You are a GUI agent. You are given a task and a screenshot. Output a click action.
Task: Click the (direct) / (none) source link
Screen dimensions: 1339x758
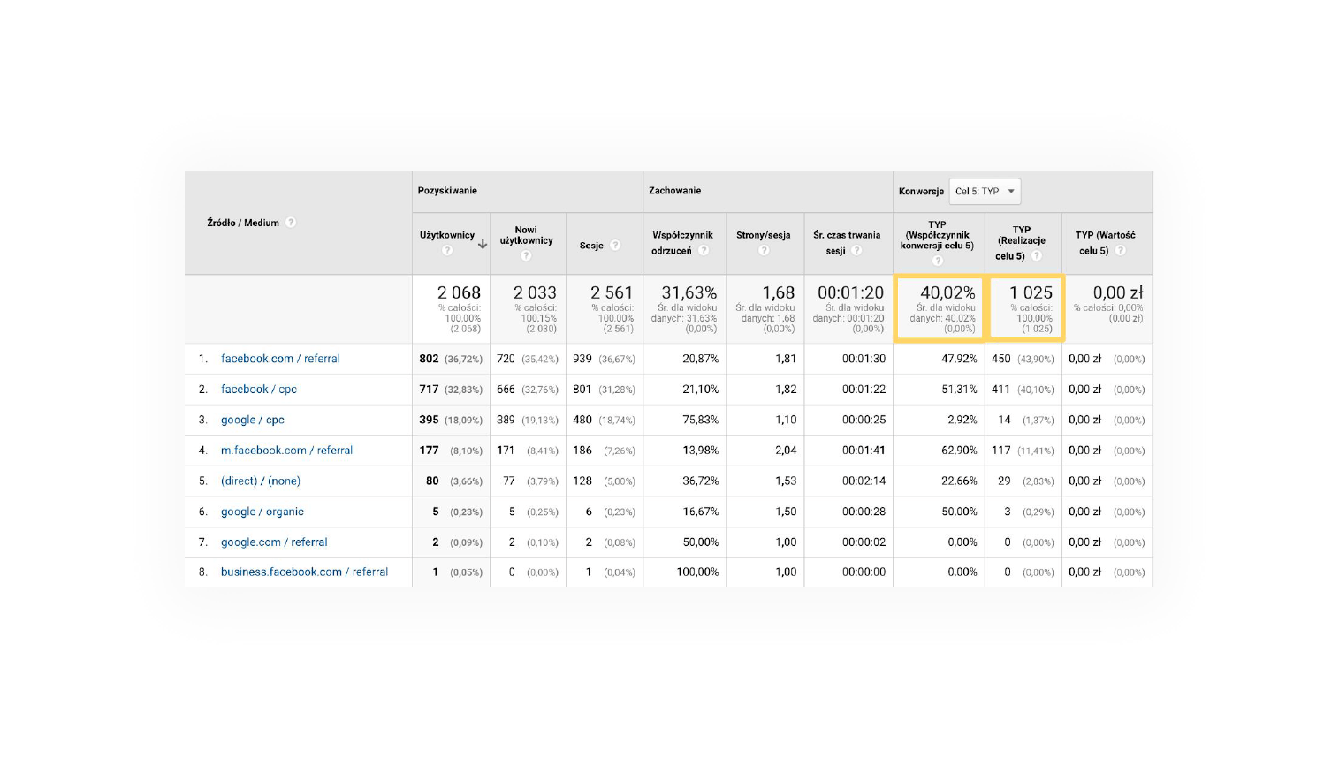261,481
